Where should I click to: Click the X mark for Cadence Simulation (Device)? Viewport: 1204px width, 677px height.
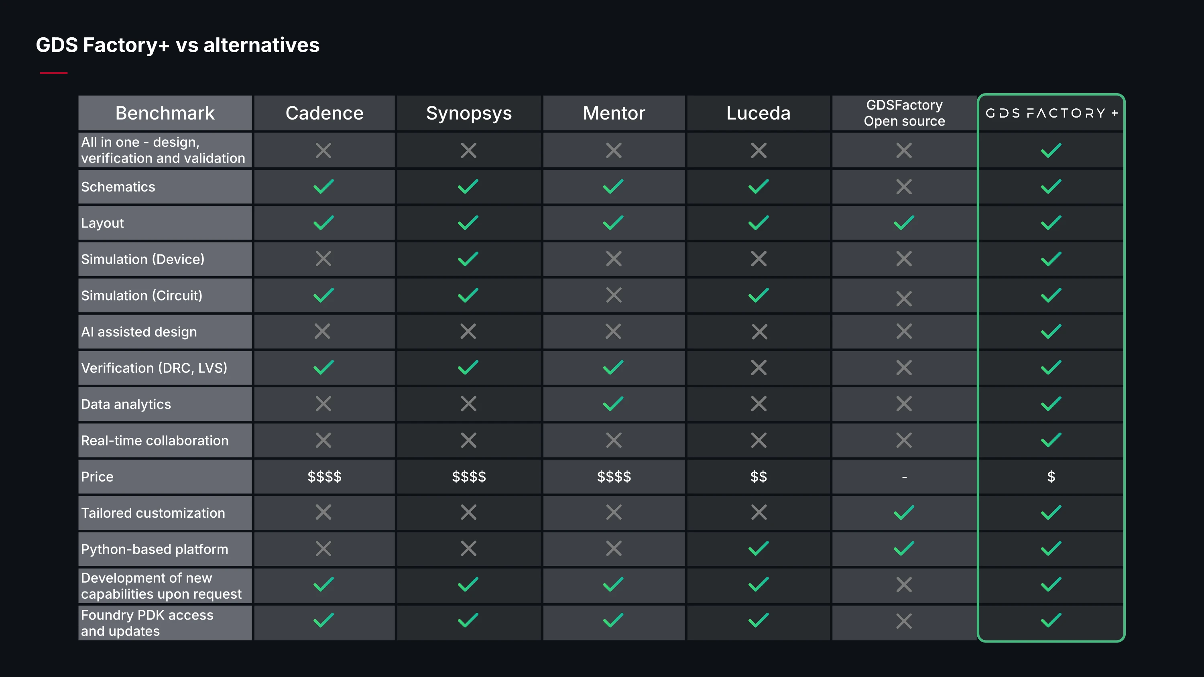323,259
